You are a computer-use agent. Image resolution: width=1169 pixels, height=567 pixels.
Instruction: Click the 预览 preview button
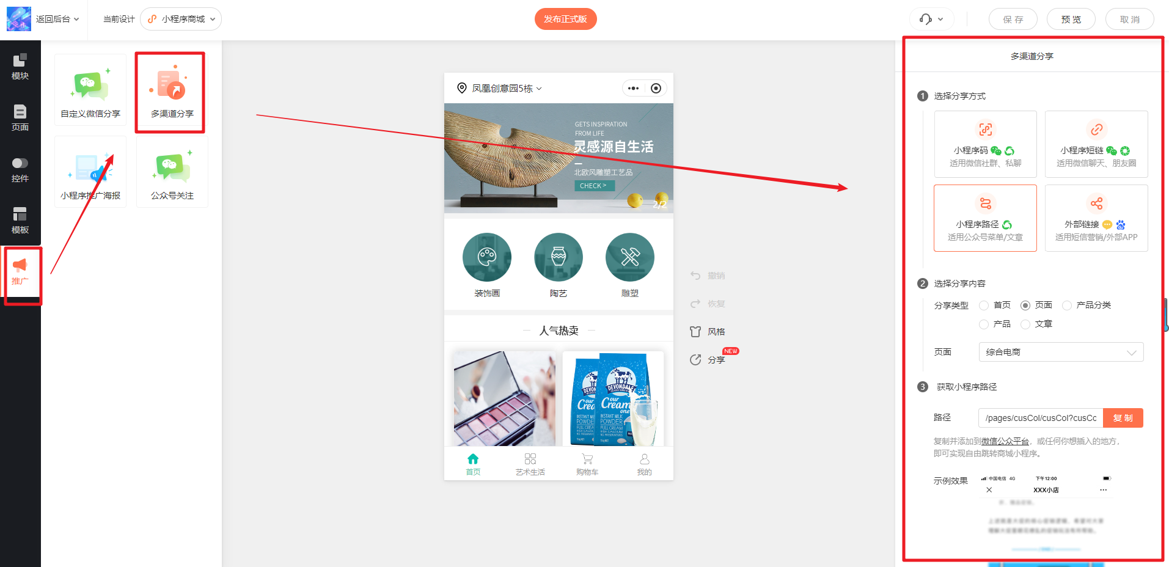pos(1071,19)
